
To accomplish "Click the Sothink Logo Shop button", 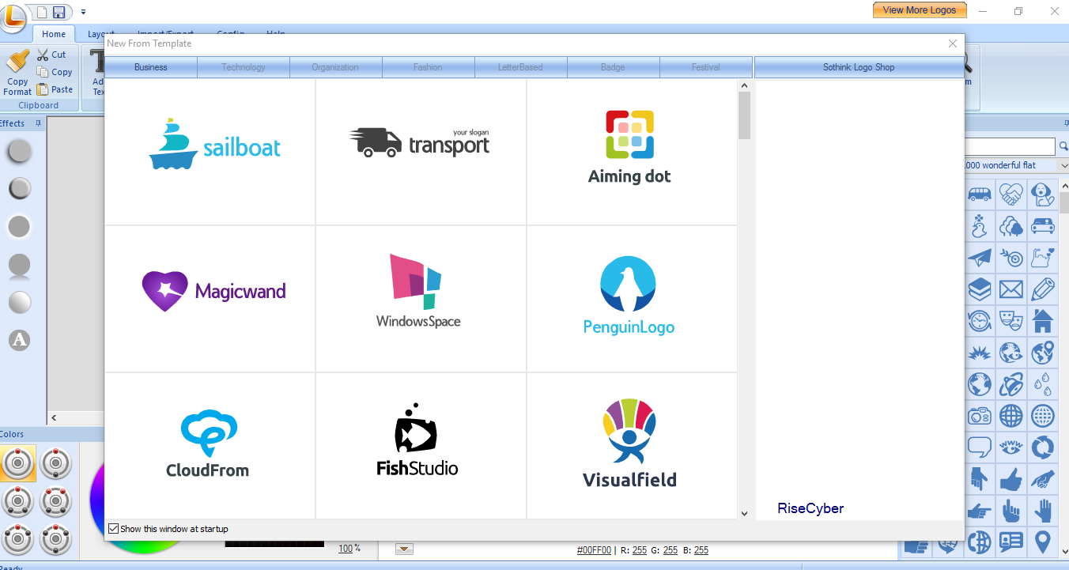I will point(859,67).
